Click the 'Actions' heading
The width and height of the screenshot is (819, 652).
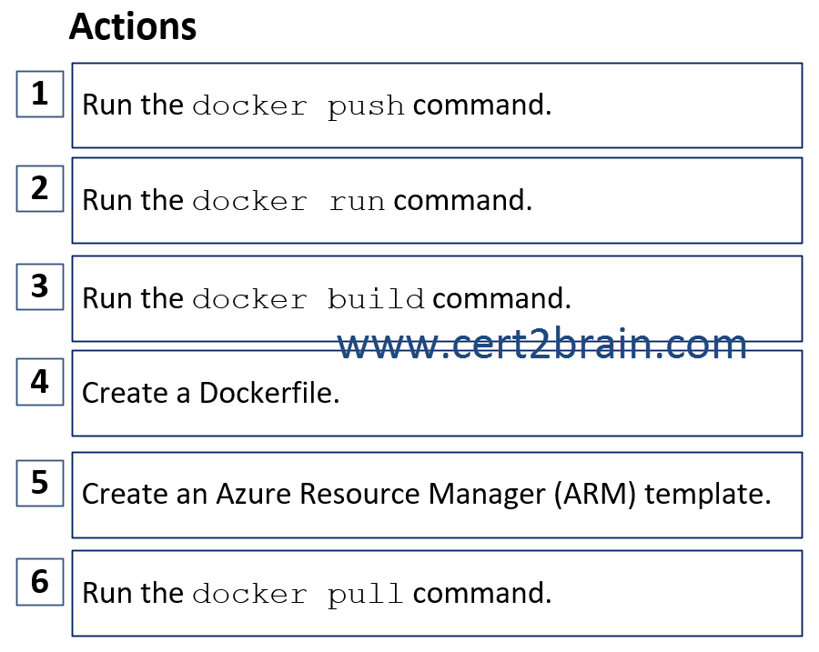pyautogui.click(x=133, y=26)
